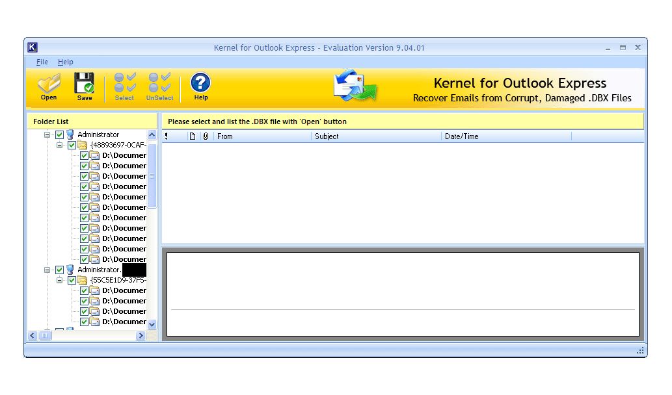Click the user icon beside the first Administrator

click(70, 134)
